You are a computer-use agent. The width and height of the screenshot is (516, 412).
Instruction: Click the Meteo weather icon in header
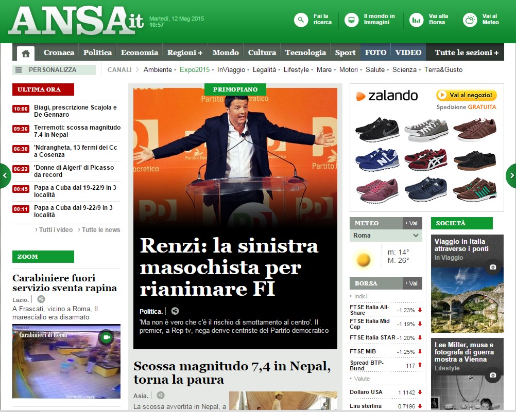pos(470,20)
